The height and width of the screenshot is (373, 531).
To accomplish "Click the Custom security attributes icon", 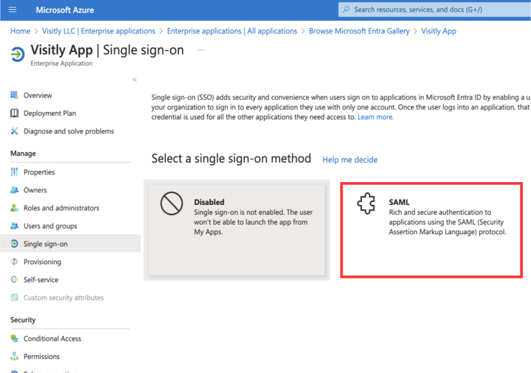I will pos(14,297).
